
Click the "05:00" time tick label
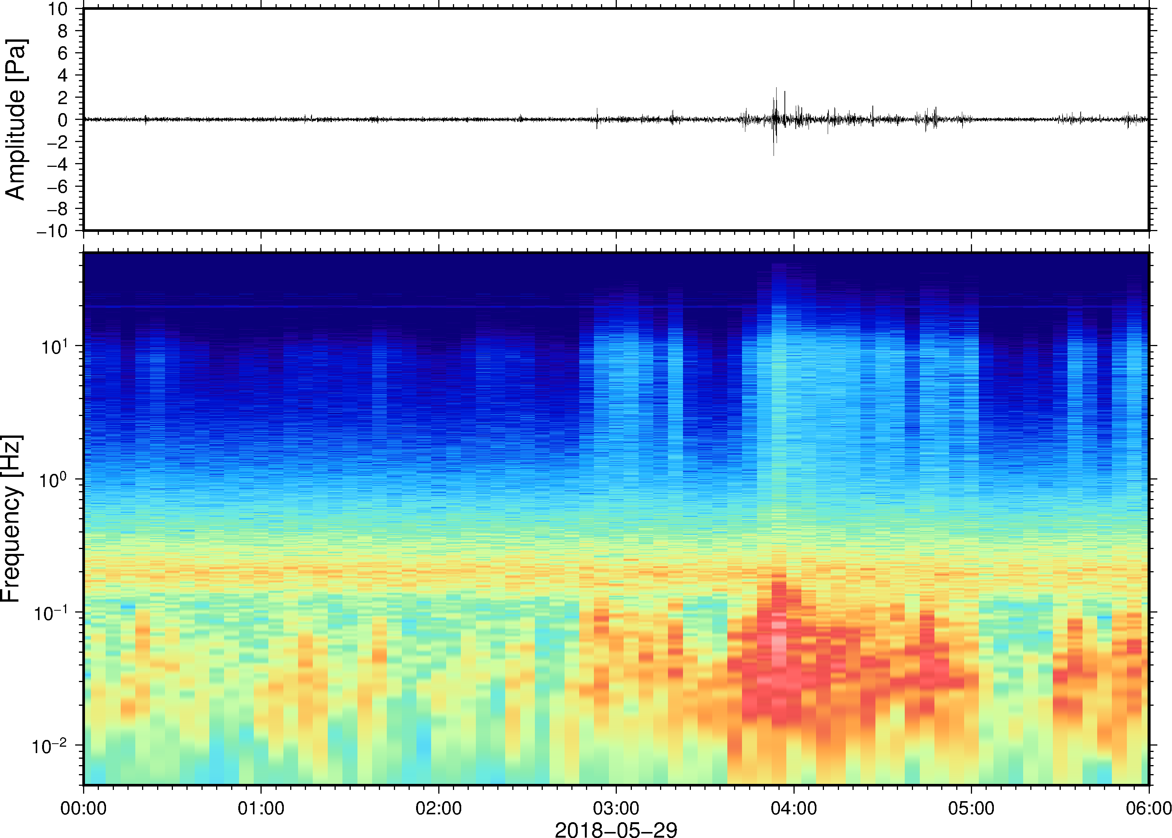971,808
